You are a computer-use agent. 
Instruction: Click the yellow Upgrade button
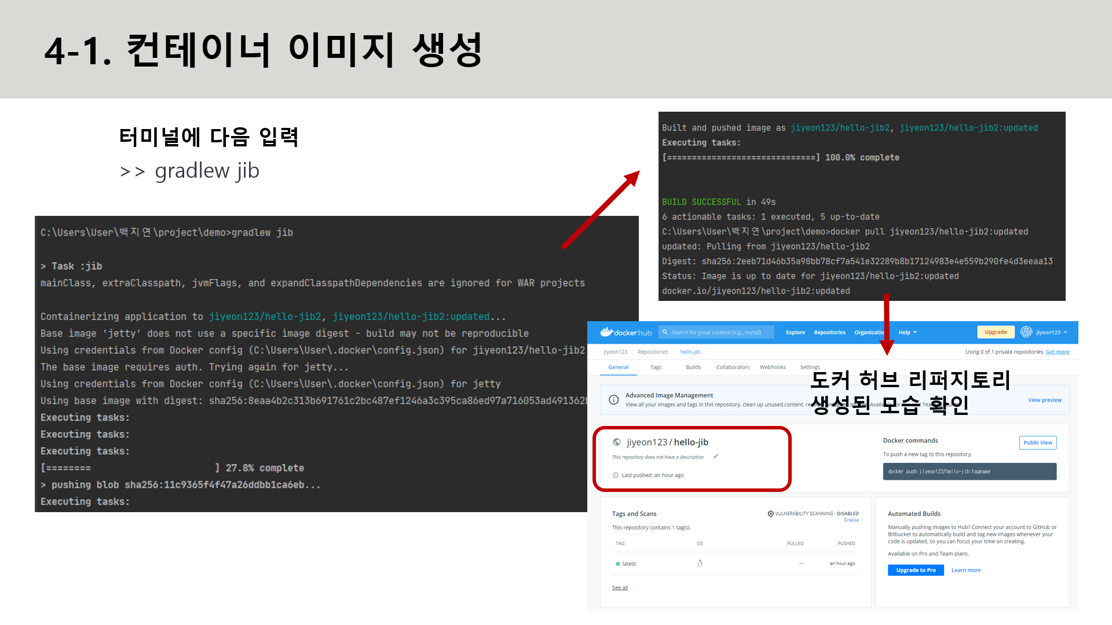[995, 332]
